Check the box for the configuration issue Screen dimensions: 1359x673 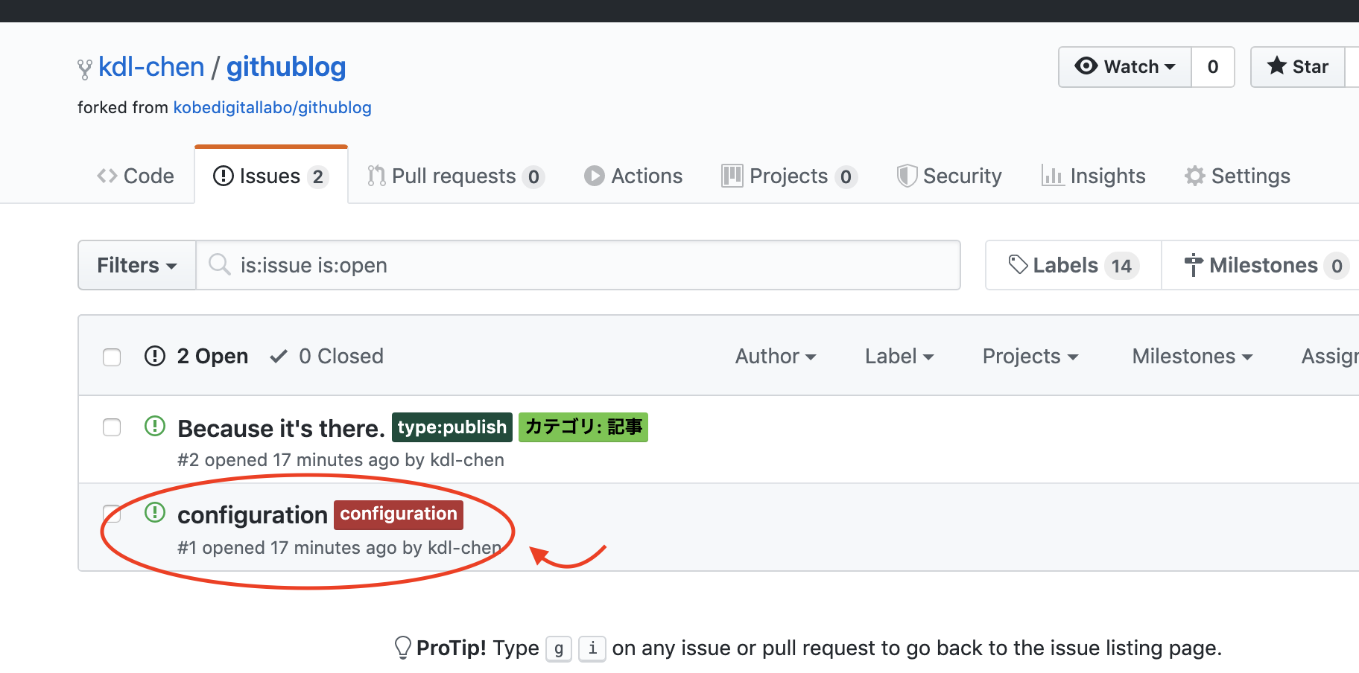(x=112, y=514)
